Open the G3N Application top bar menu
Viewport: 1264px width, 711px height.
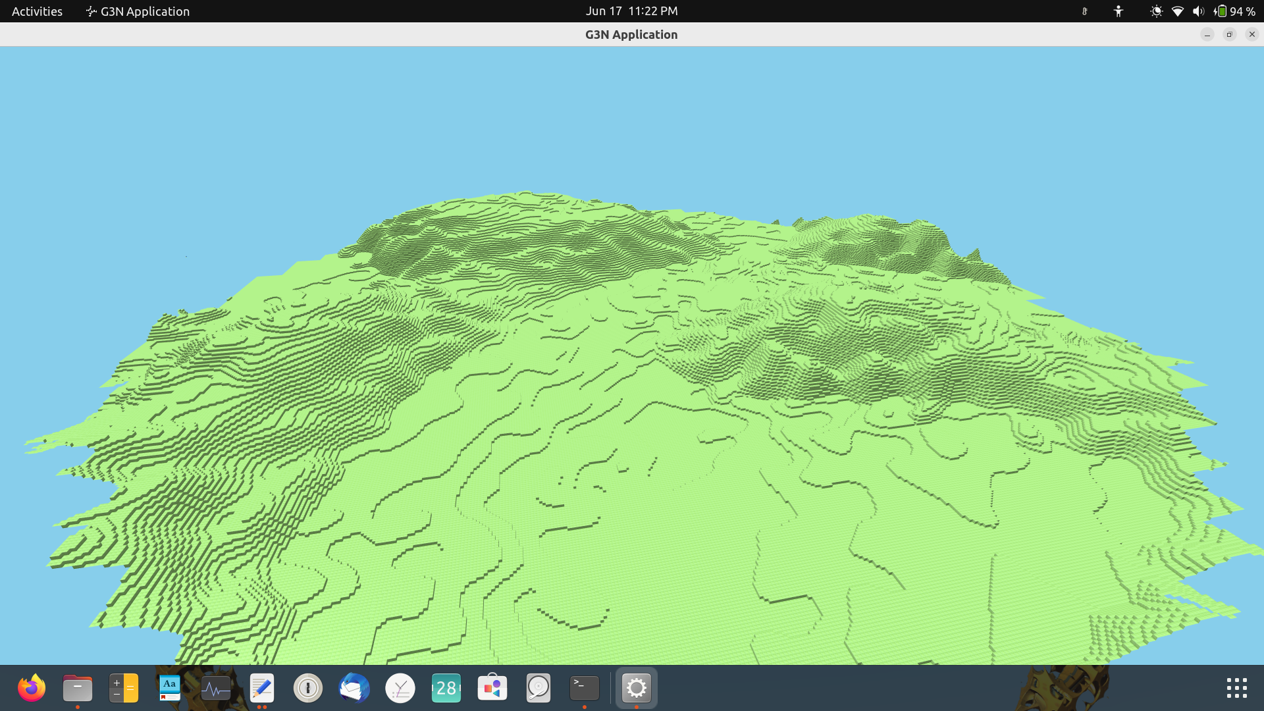click(138, 11)
